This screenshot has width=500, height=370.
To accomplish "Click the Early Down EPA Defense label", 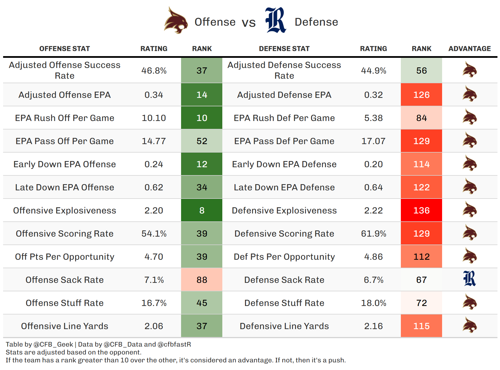I will coord(284,164).
